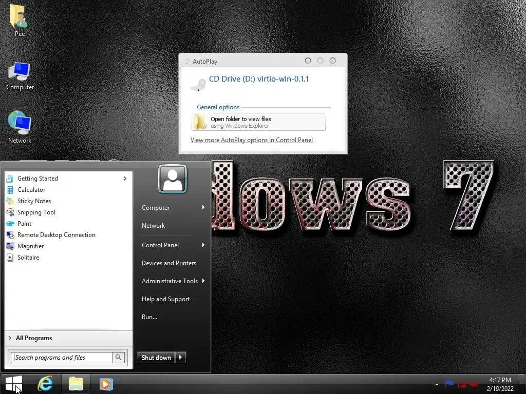The image size is (526, 394).
Task: Click the CD drive icon in AutoPlay
Action: [198, 85]
